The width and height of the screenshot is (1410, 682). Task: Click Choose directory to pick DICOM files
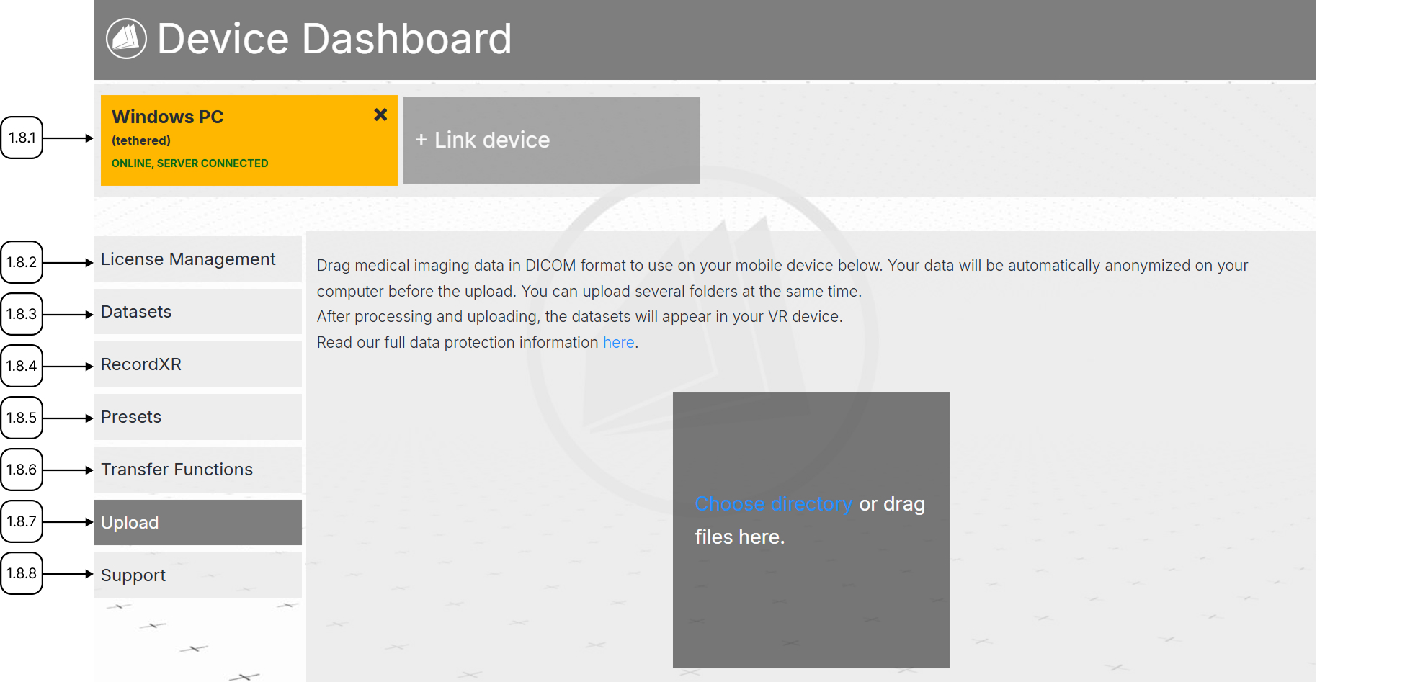(x=773, y=503)
